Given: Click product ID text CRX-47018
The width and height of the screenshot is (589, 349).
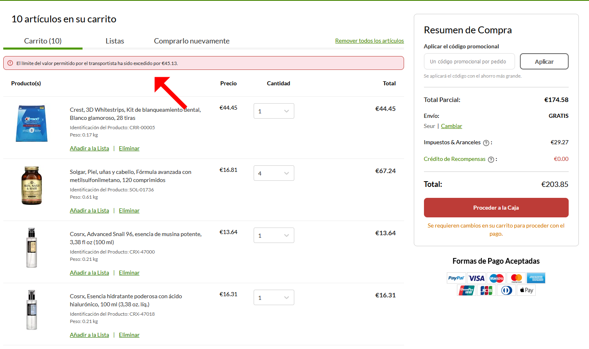Looking at the screenshot, I should (x=142, y=314).
